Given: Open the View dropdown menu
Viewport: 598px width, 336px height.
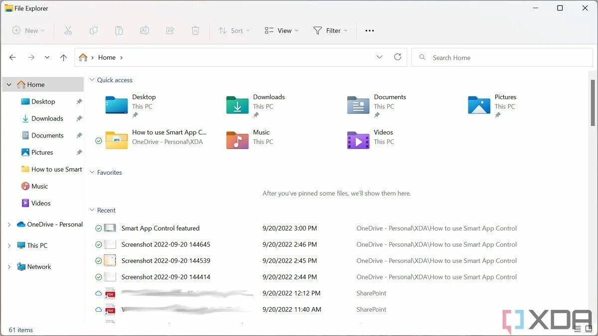Looking at the screenshot, I should pyautogui.click(x=282, y=30).
